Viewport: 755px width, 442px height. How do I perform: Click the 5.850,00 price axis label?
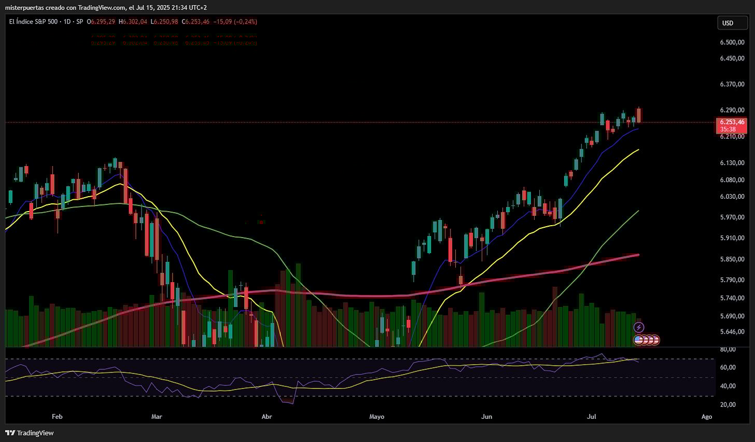coord(732,259)
